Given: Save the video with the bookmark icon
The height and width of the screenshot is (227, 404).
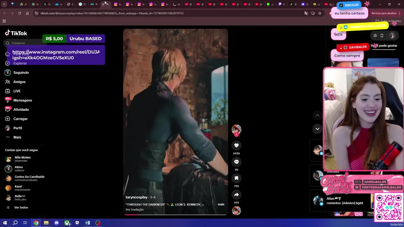Looking at the screenshot, I should tap(236, 178).
